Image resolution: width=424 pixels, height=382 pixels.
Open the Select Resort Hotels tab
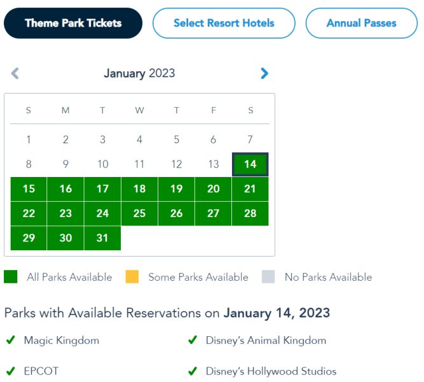[x=224, y=24]
